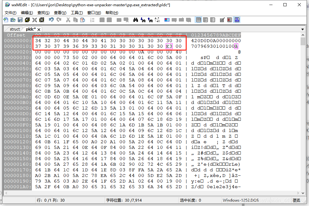Switch to Column Mode icon
This screenshot has width=309, height=206.
coord(230,20)
